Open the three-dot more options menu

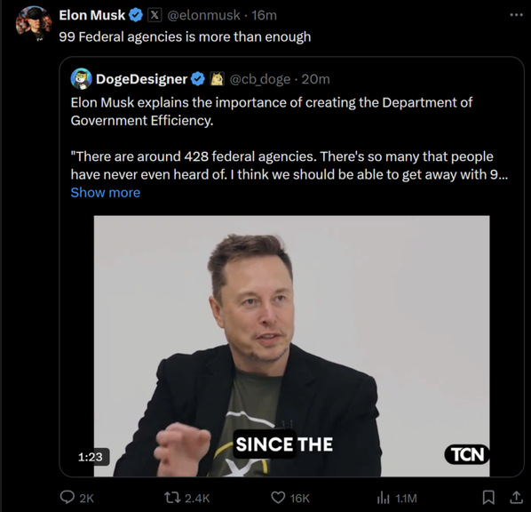516,15
